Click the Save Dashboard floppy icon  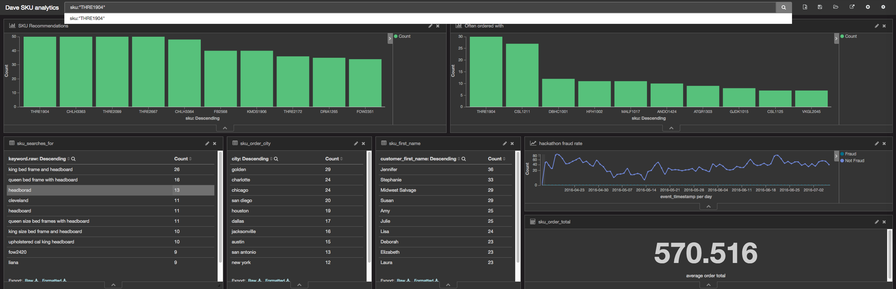pyautogui.click(x=820, y=7)
